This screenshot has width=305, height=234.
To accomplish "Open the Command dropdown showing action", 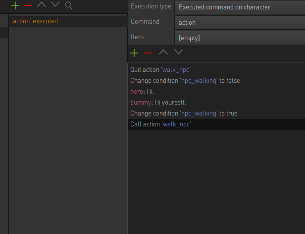I will point(240,23).
